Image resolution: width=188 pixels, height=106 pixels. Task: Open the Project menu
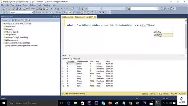click(x=26, y=5)
